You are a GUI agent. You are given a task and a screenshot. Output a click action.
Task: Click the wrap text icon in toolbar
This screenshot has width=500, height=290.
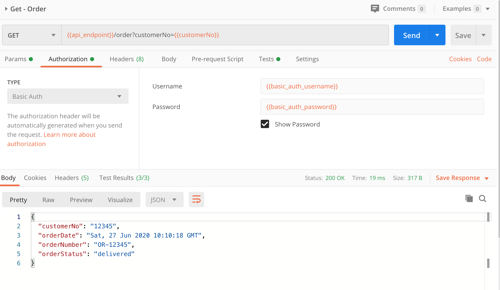[x=197, y=199]
